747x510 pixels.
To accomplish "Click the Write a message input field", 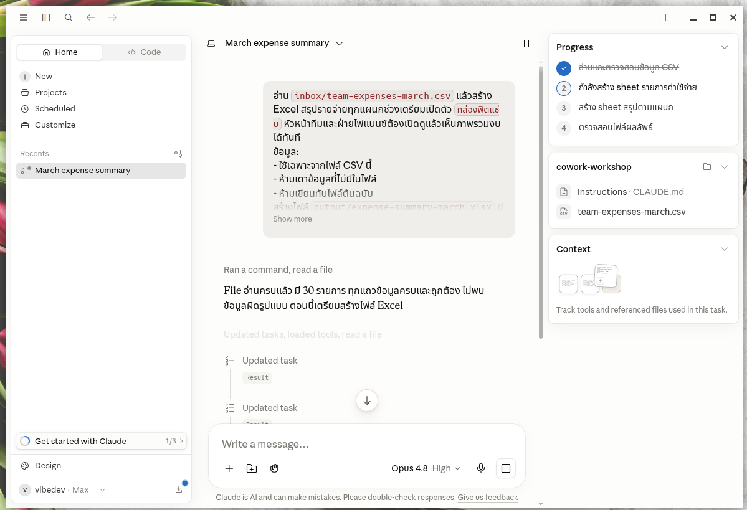I will pyautogui.click(x=366, y=444).
